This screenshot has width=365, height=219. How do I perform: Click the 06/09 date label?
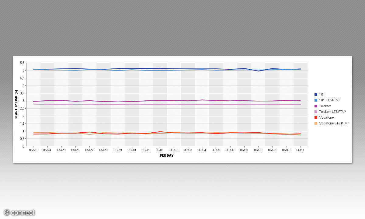coord(272,150)
